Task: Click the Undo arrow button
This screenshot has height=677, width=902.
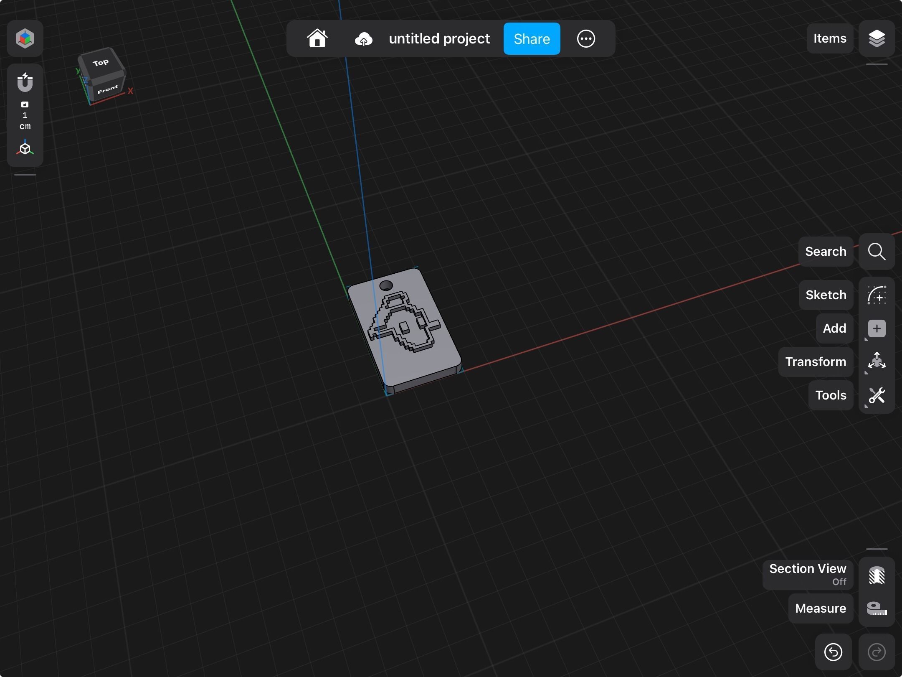Action: (833, 652)
